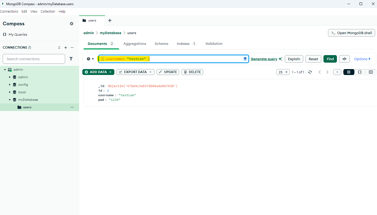Go to previous page of results
Image resolution: width=377 pixels, height=215 pixels.
tap(320, 72)
